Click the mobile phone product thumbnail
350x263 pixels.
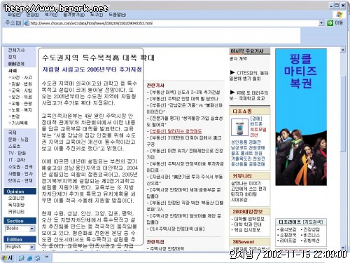click(x=239, y=127)
